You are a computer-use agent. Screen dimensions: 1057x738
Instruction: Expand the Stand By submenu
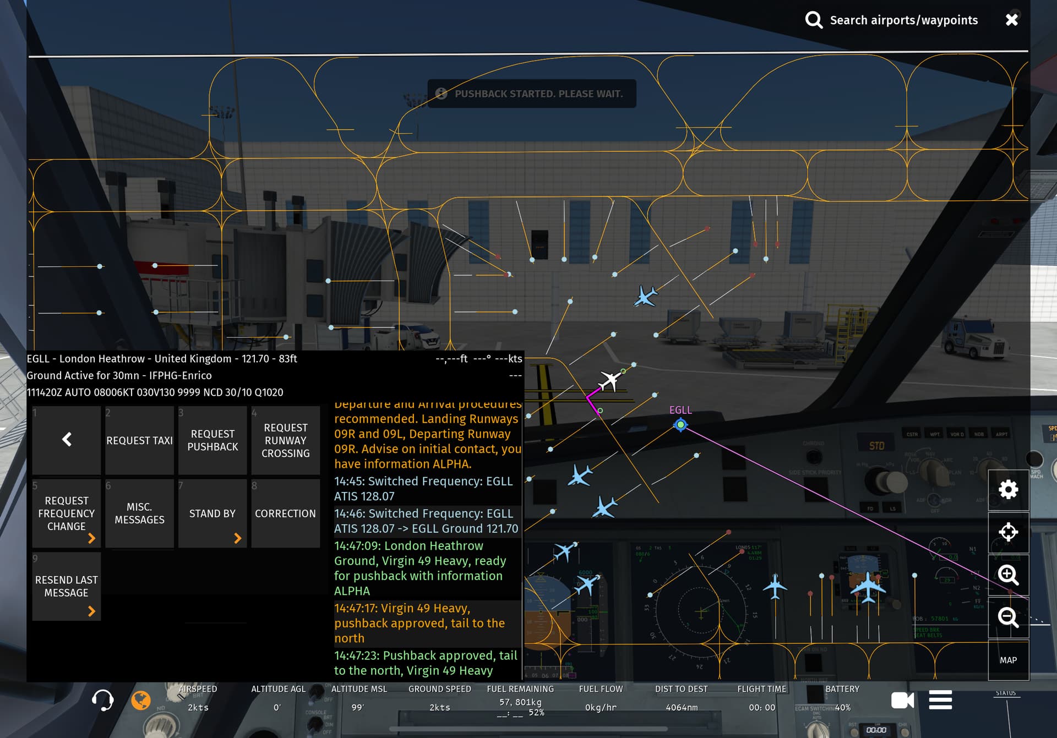[213, 513]
